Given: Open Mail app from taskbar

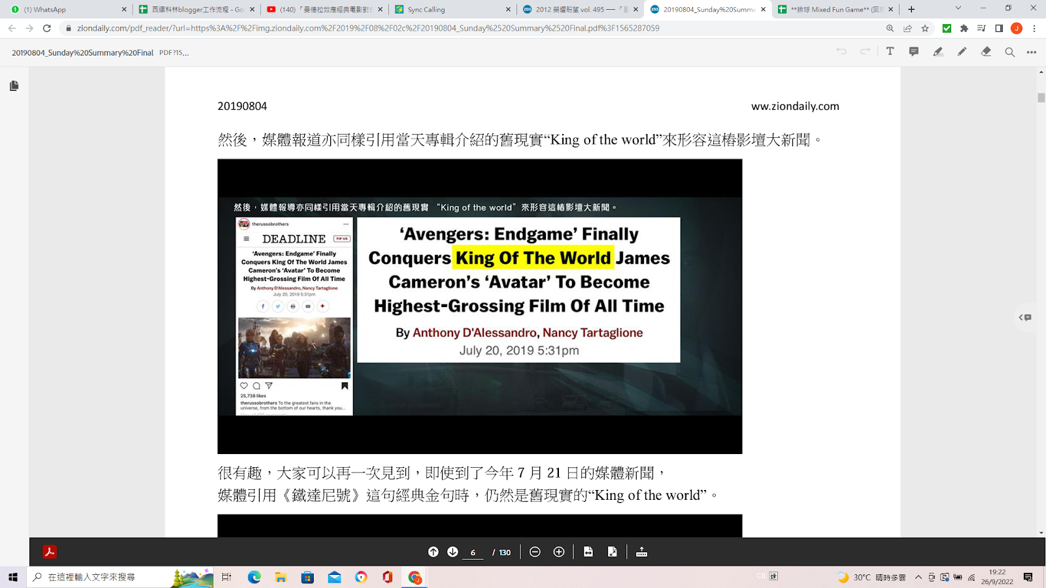Looking at the screenshot, I should coord(334,577).
